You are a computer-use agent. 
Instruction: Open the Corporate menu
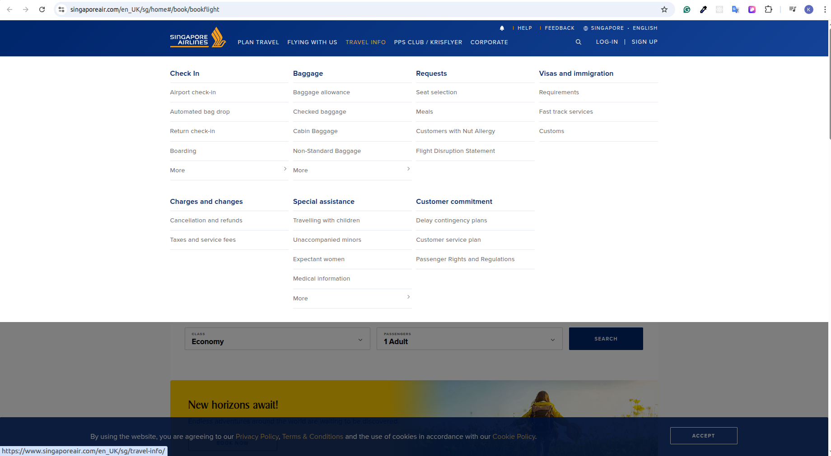coord(489,42)
